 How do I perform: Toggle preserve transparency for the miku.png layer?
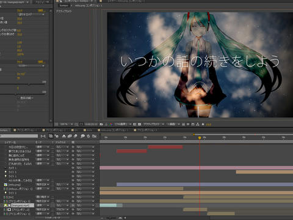[52, 185]
